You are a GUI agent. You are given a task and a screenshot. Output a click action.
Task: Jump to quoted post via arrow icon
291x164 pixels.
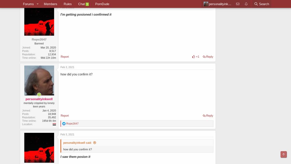(x=95, y=143)
